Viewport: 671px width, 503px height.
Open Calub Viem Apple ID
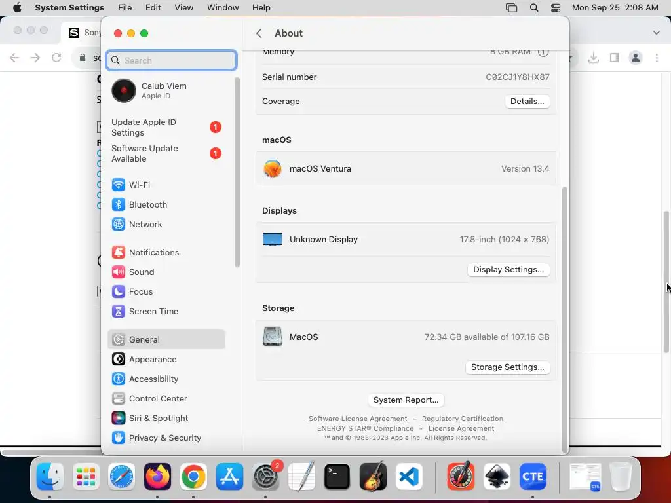(x=166, y=90)
